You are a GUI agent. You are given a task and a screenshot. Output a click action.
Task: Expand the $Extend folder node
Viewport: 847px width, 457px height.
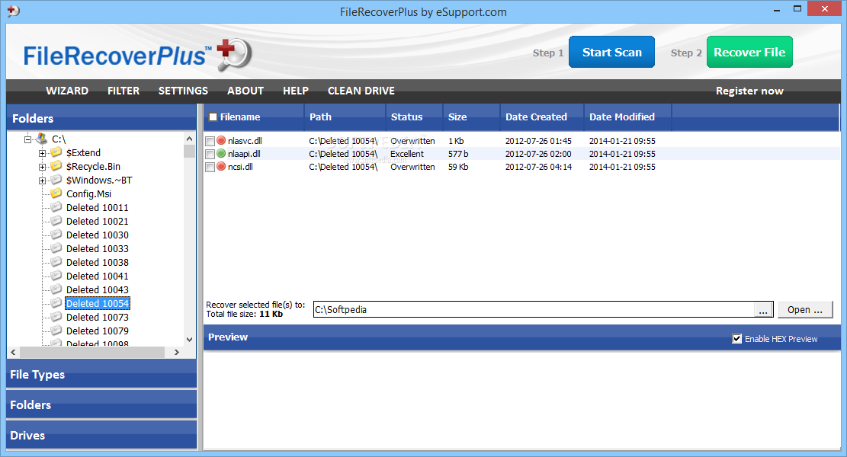[x=43, y=153]
